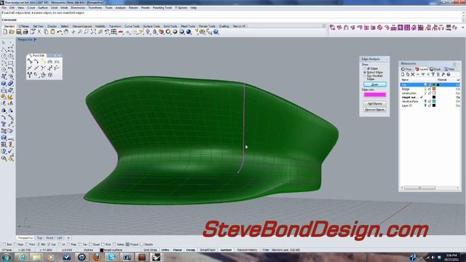Open Windows Start button on taskbar
This screenshot has height=262, width=466.
pos(7,257)
